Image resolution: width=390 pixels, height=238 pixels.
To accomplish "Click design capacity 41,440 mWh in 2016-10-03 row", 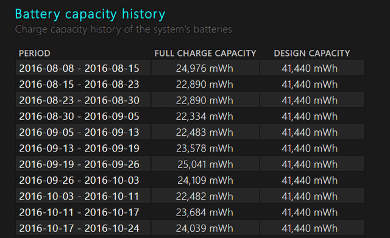I will 310,196.
